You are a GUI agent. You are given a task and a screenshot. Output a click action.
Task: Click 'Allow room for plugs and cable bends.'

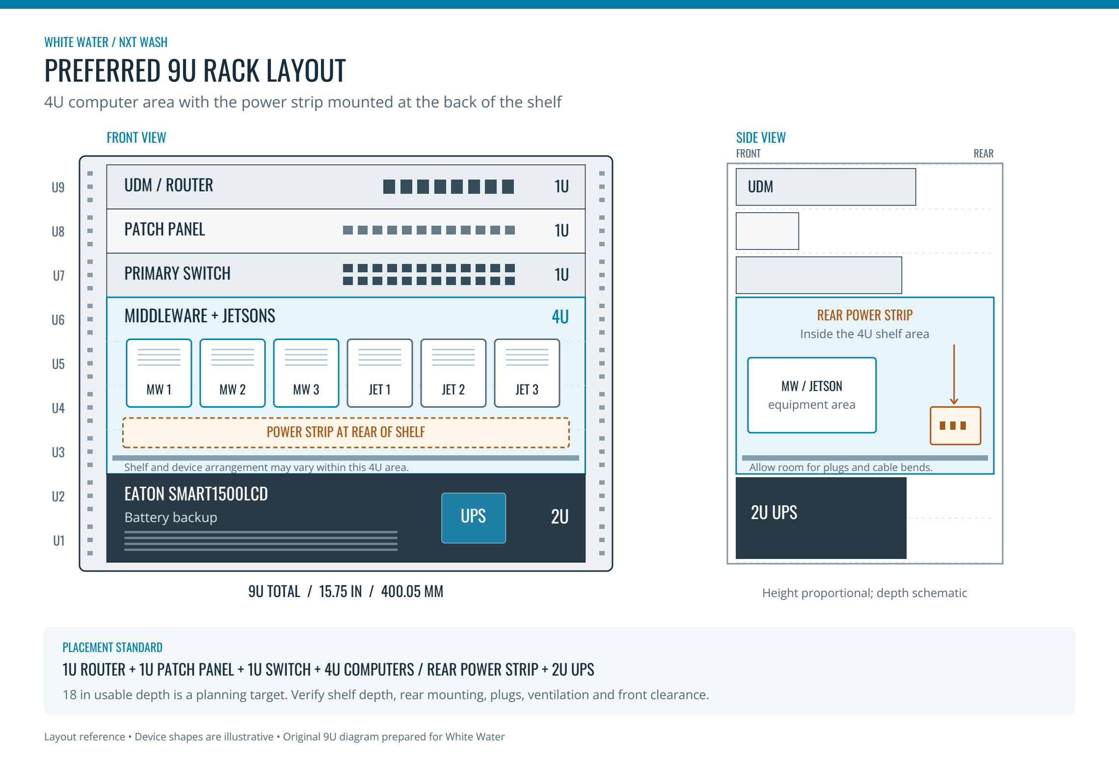[x=841, y=468]
